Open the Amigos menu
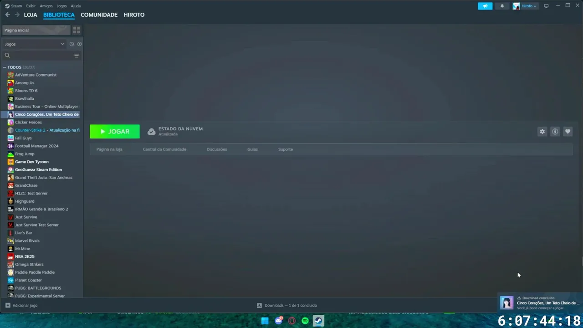 click(x=46, y=6)
